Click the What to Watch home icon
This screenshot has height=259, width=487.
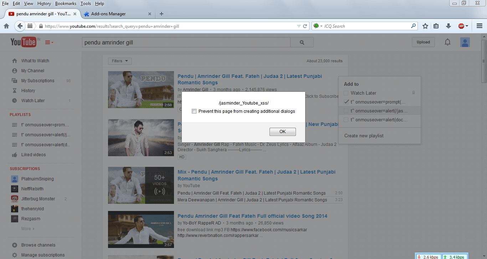(14, 61)
